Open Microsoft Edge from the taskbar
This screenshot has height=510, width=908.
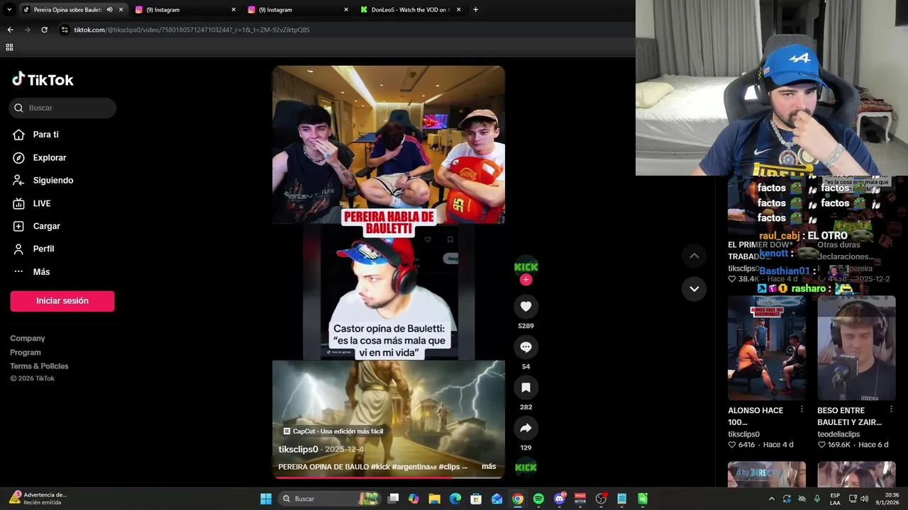[455, 499]
